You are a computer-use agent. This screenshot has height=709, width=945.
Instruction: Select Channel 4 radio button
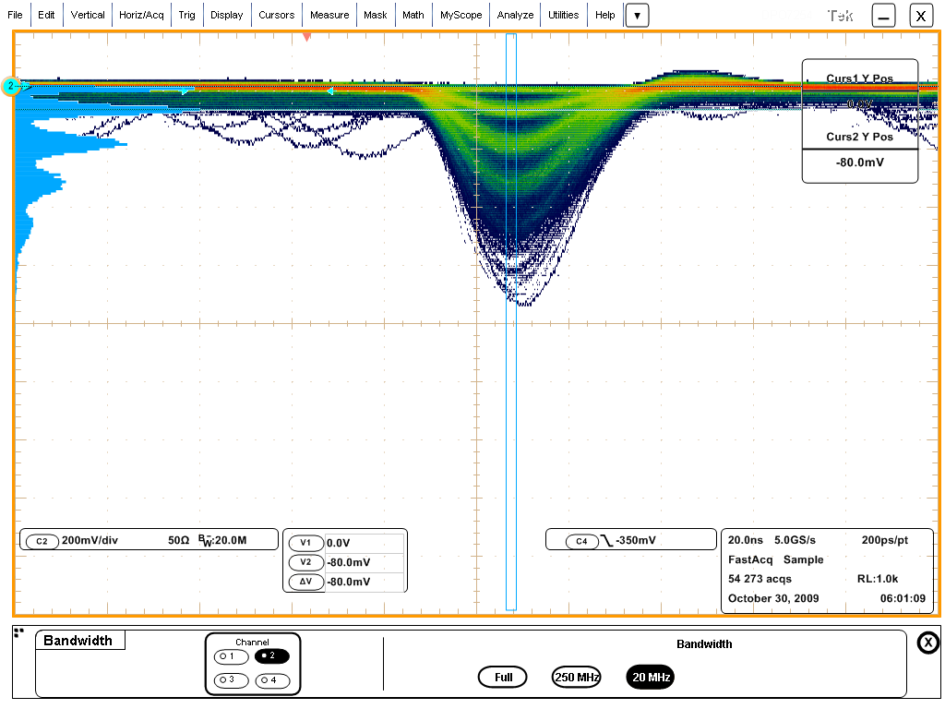[272, 680]
